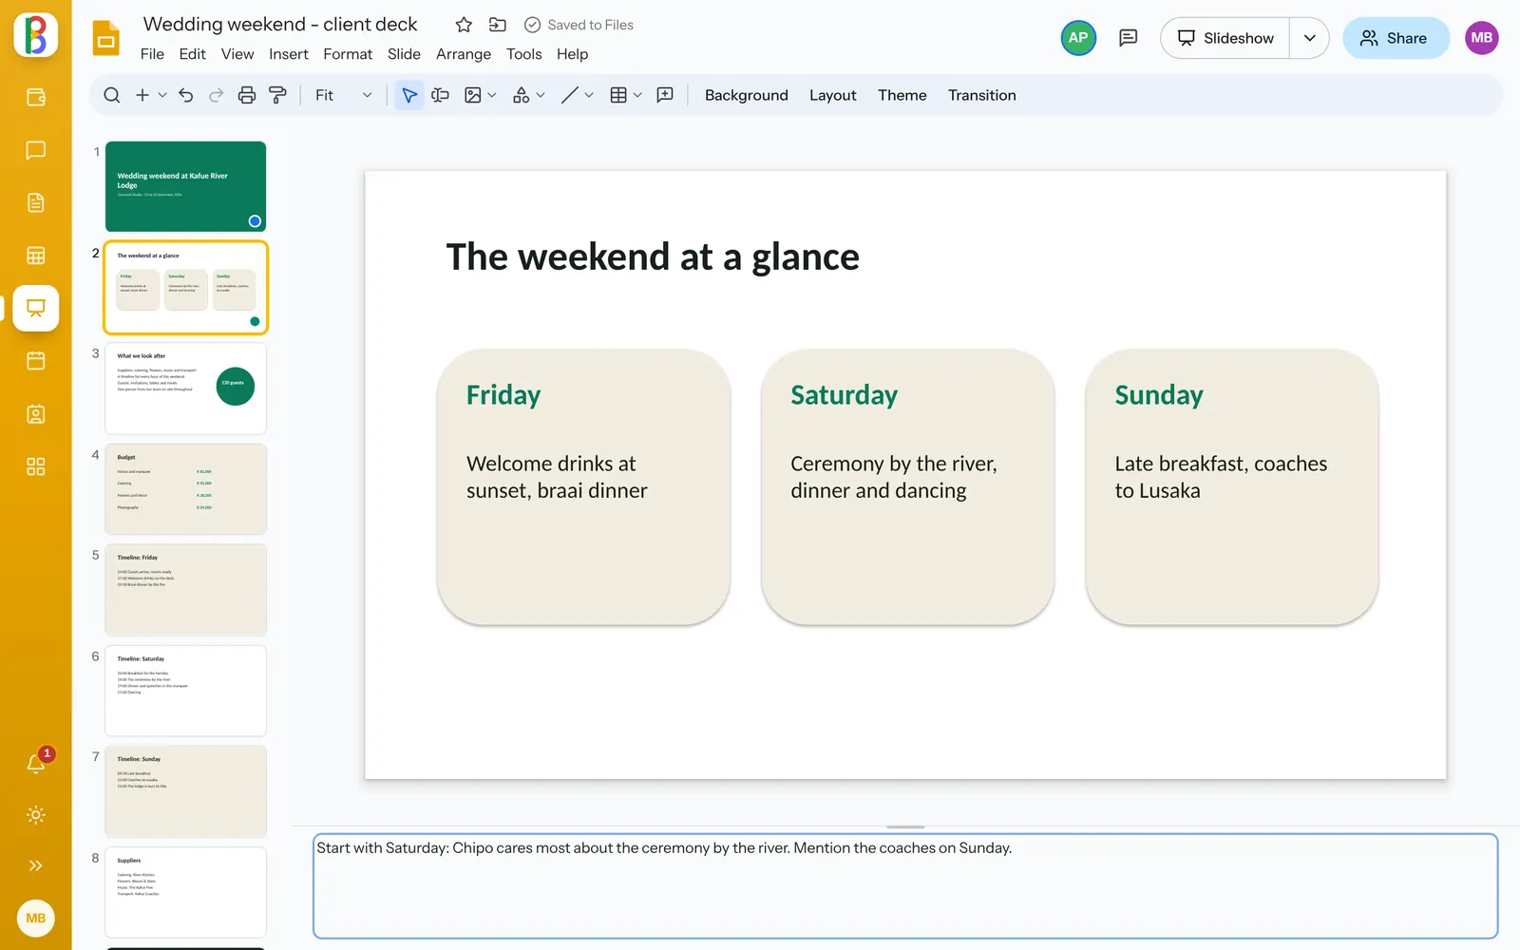
Task: Open the Arrange menu
Action: pyautogui.click(x=464, y=54)
